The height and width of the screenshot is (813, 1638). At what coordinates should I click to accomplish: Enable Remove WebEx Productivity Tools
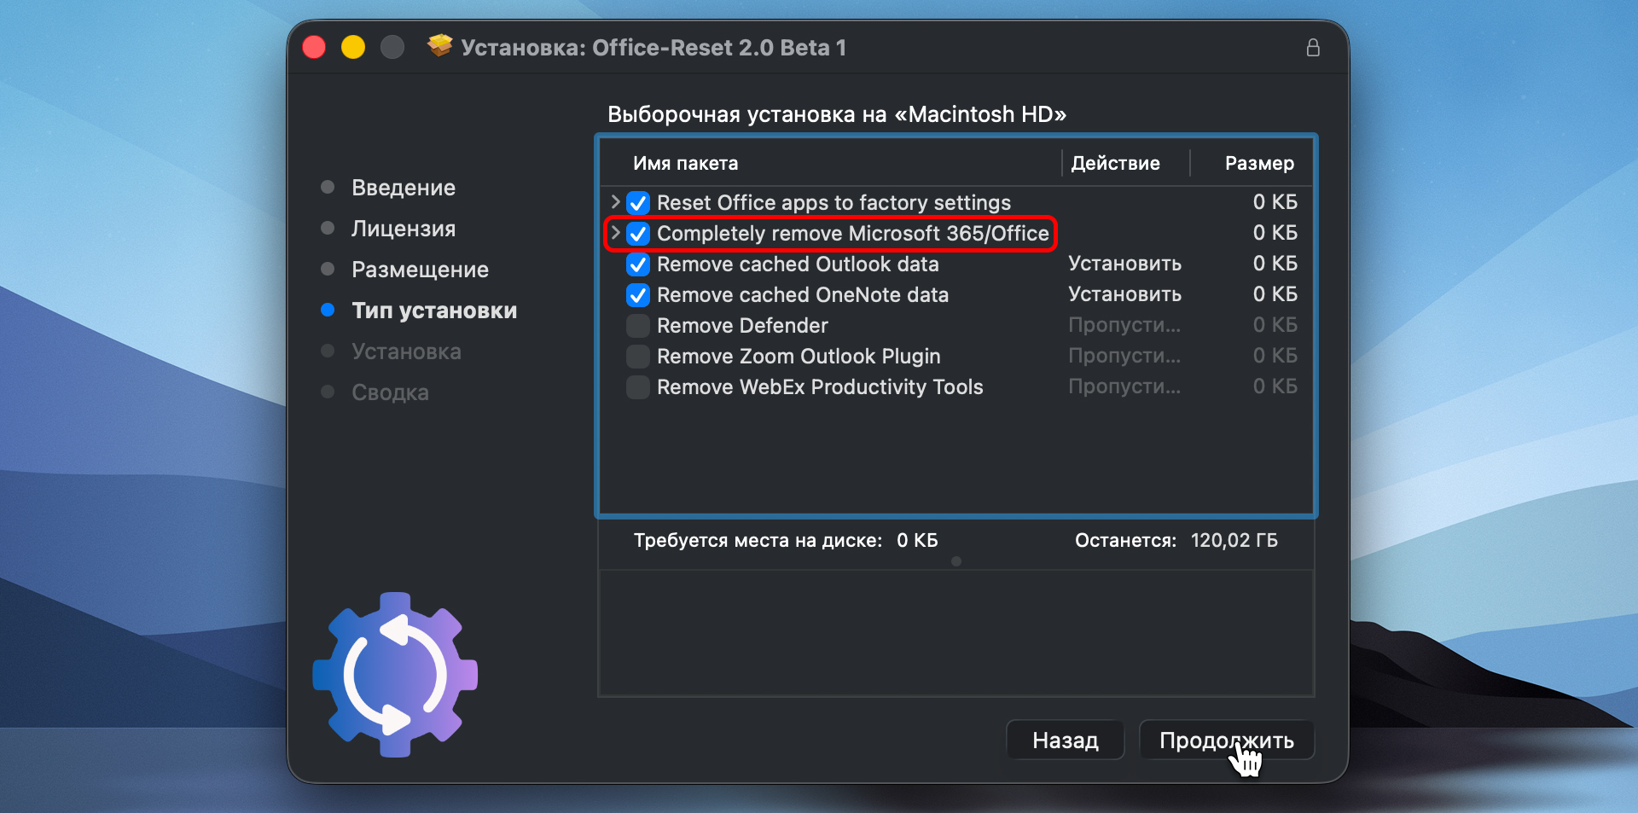click(638, 387)
